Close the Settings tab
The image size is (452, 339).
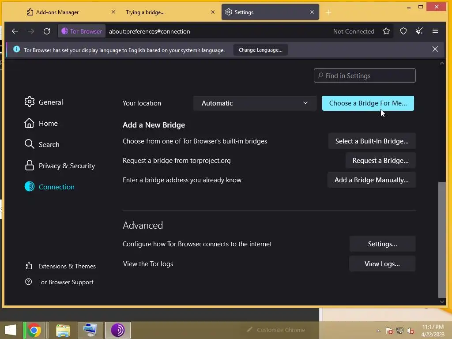coord(312,12)
